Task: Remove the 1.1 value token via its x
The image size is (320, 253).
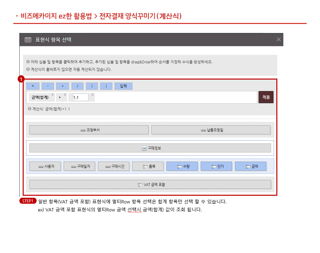Action: (92, 94)
